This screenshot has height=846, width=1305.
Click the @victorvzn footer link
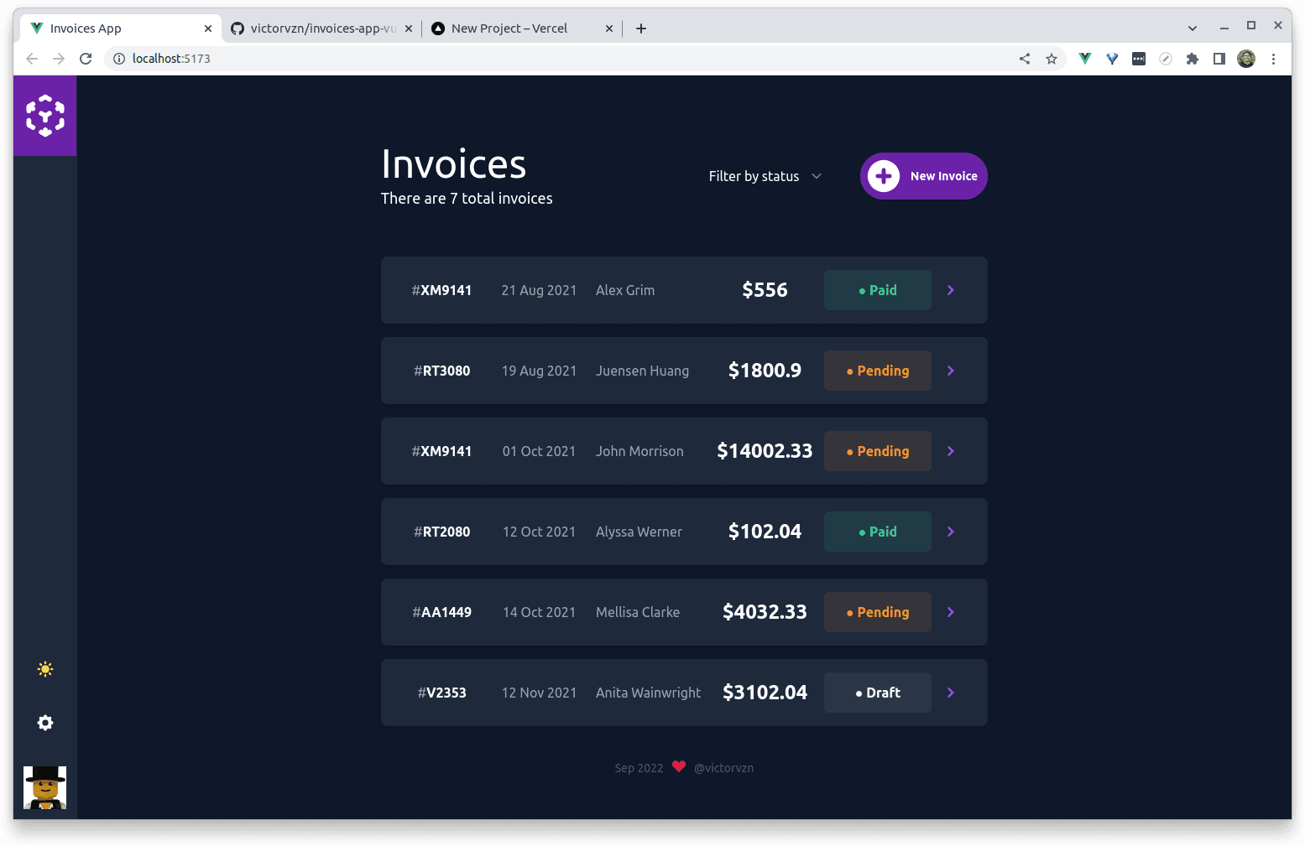tap(723, 768)
